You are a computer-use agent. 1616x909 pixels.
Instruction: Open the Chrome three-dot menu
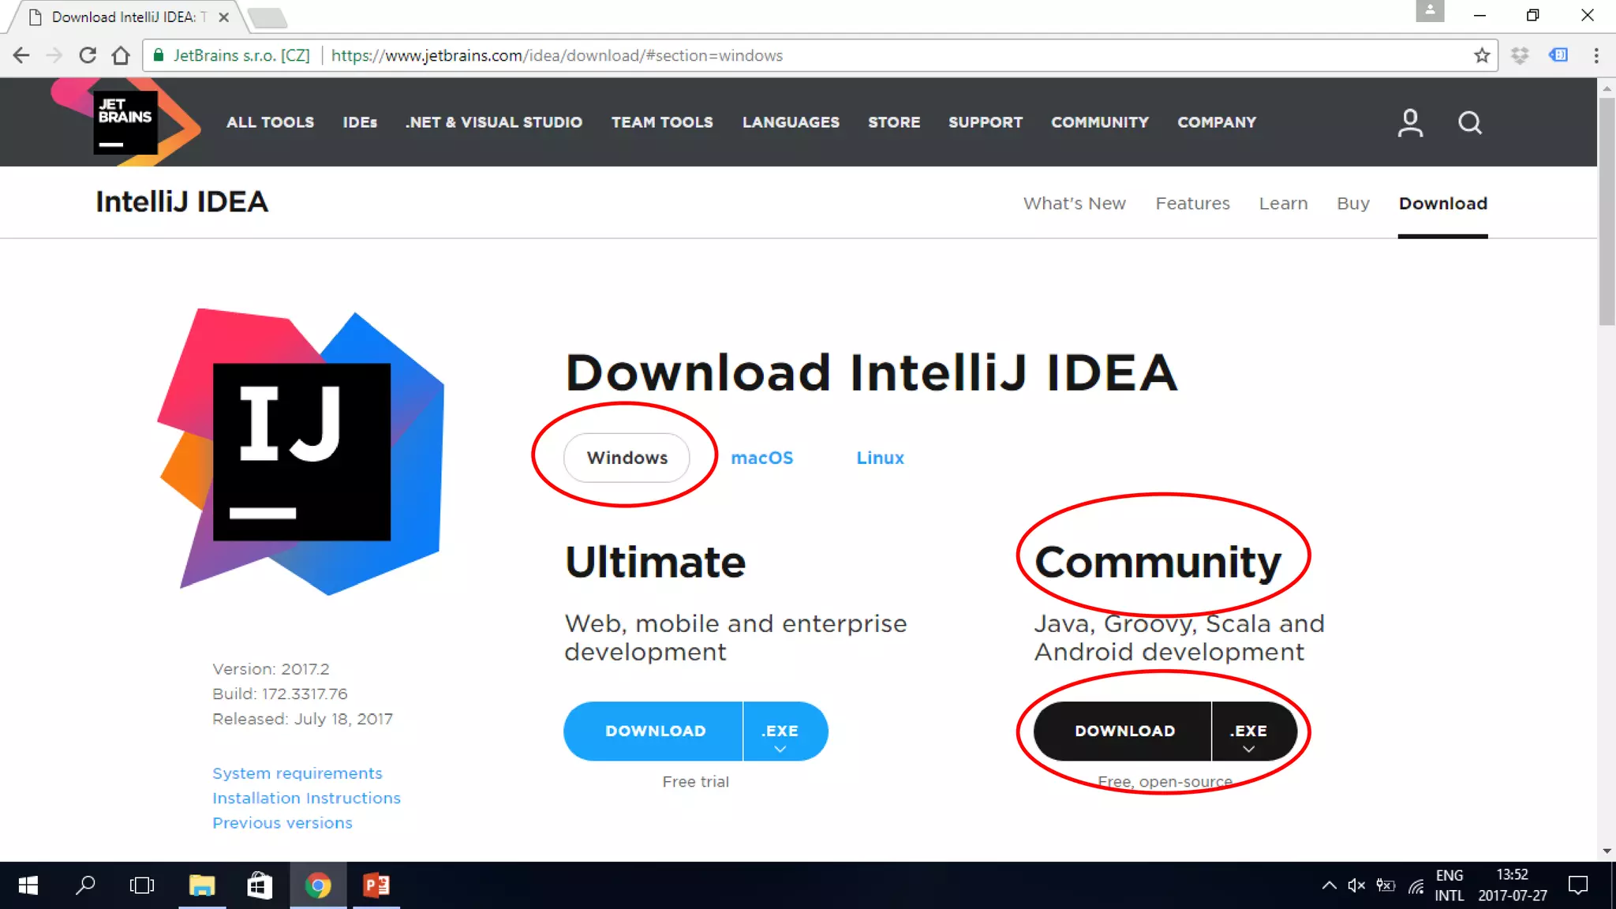click(1596, 55)
